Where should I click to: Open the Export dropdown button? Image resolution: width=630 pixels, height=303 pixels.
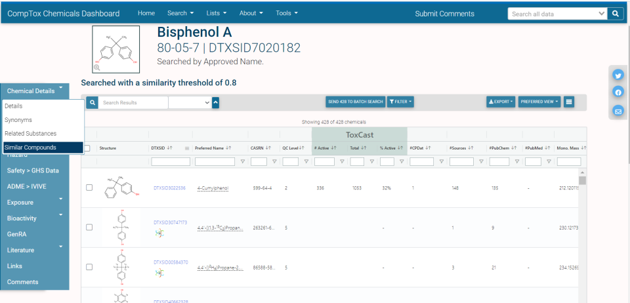pos(501,102)
